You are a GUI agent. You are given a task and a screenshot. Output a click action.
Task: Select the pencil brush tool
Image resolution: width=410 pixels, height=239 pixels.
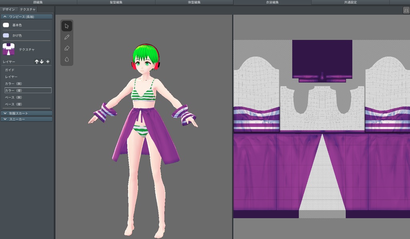[x=67, y=37]
